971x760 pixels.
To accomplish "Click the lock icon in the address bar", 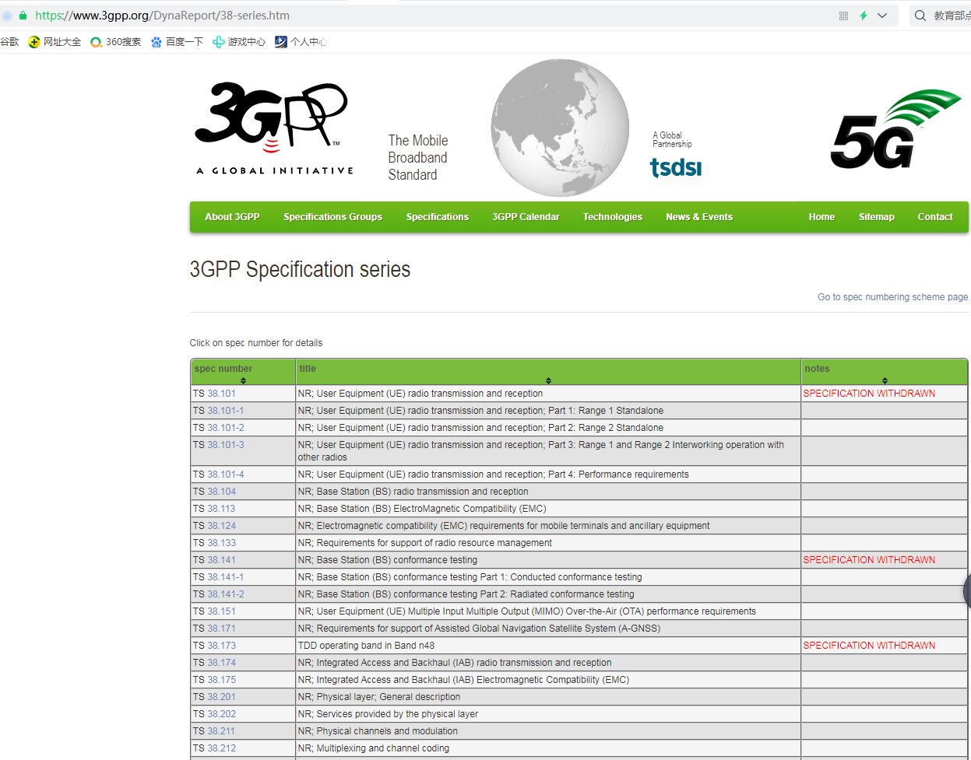I will point(23,15).
